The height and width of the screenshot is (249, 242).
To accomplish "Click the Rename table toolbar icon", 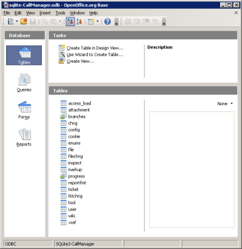I will (x=155, y=21).
